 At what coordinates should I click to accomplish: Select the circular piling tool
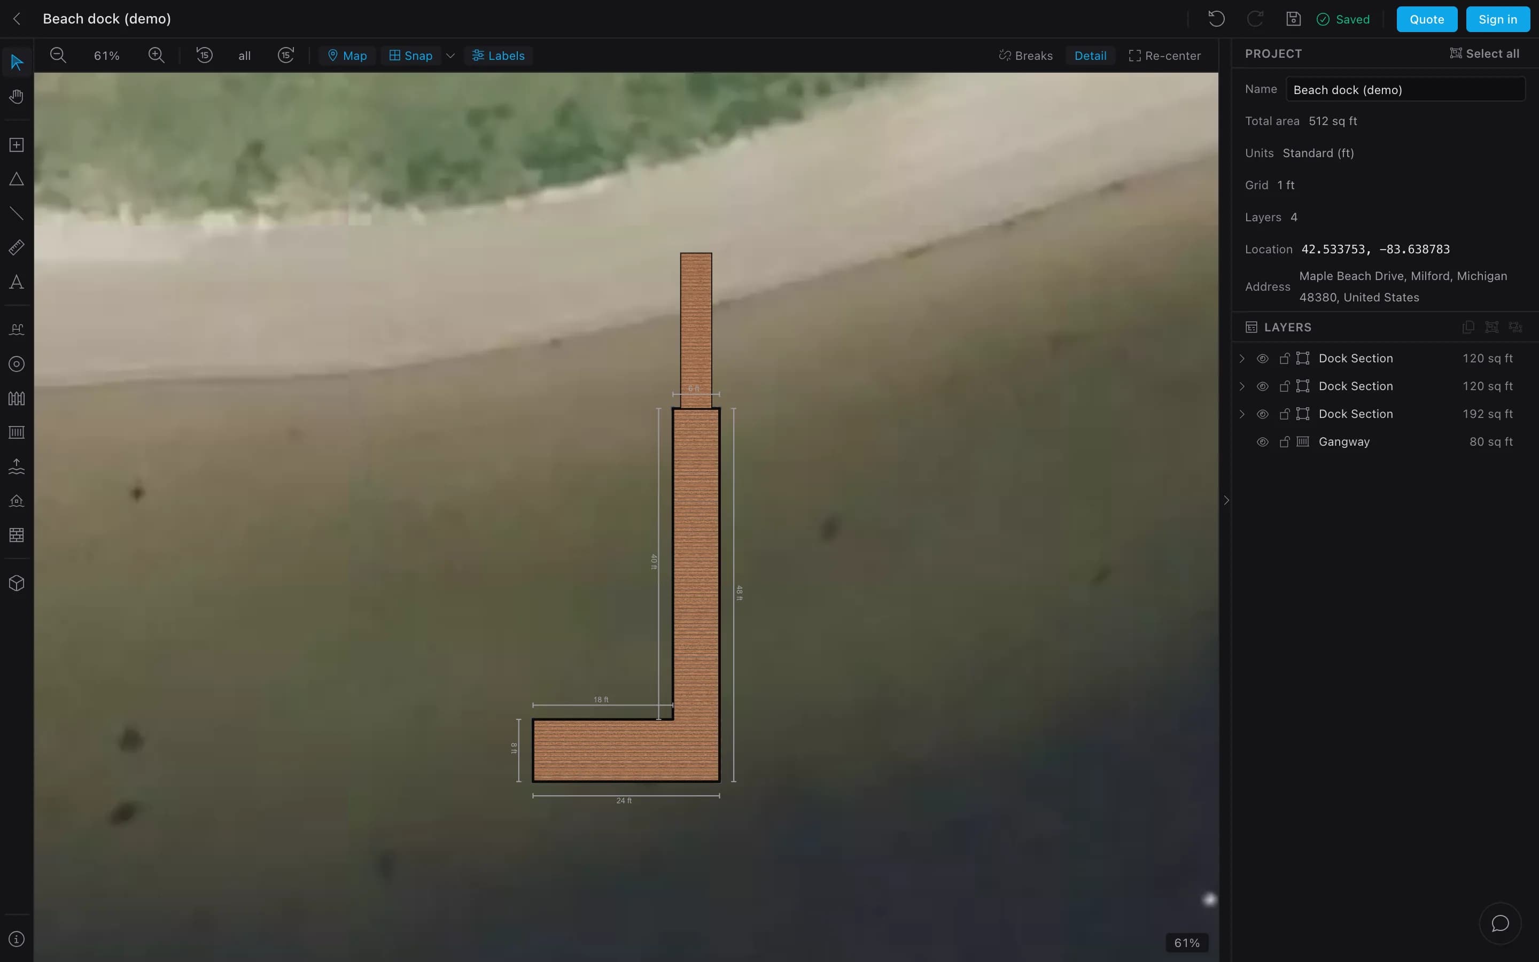(17, 364)
